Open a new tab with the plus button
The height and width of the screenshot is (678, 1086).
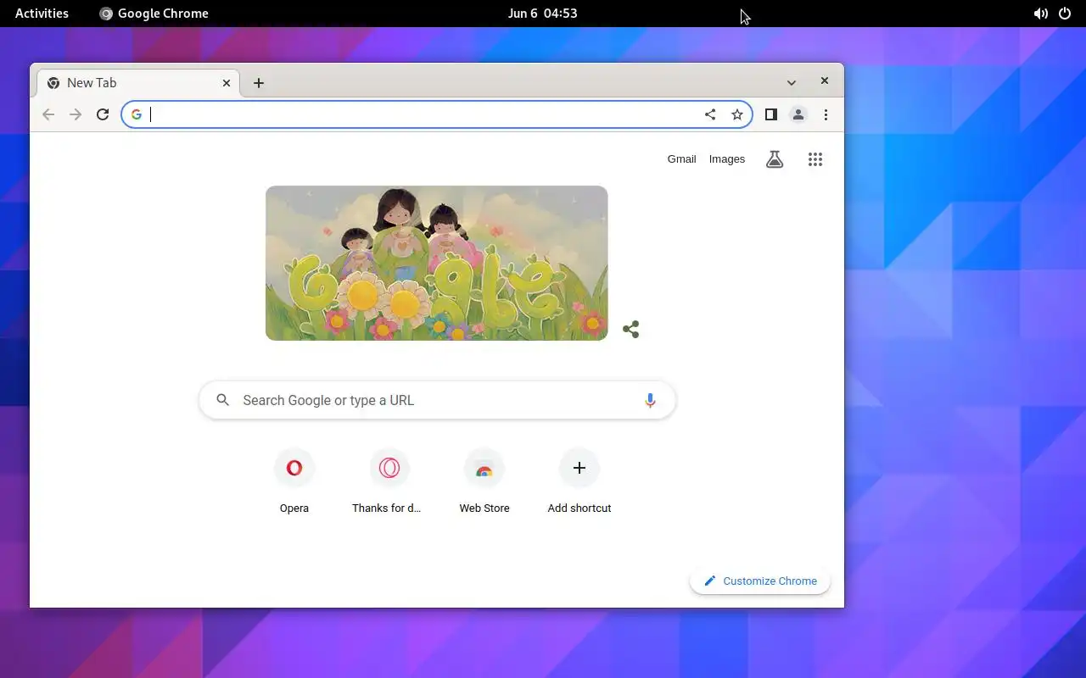pyautogui.click(x=259, y=82)
